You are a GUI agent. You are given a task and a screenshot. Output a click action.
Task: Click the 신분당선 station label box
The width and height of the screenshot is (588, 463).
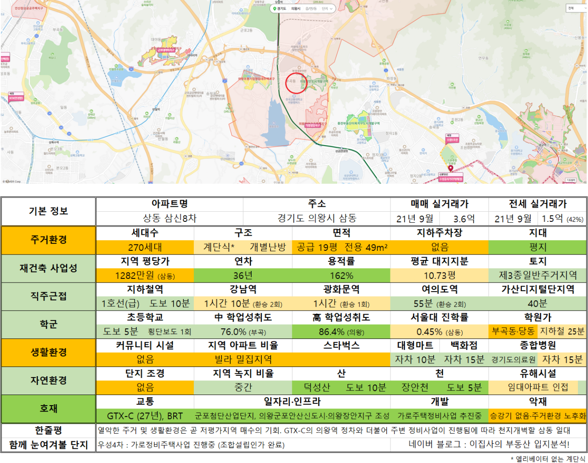click(451, 177)
